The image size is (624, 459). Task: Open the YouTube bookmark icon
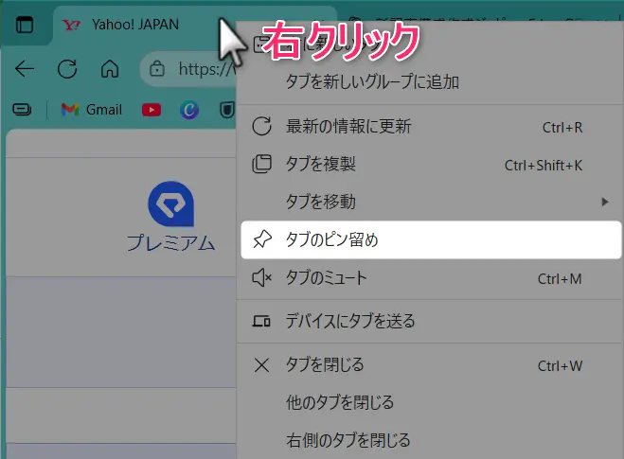point(152,110)
